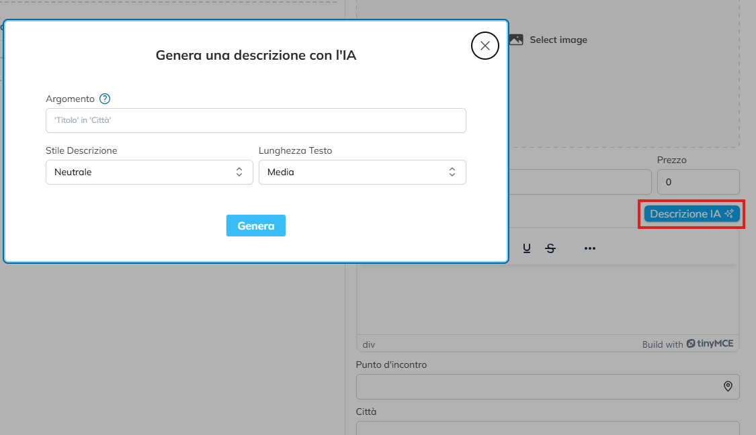Click the Argomento help question mark icon
This screenshot has width=756, height=435.
click(105, 99)
